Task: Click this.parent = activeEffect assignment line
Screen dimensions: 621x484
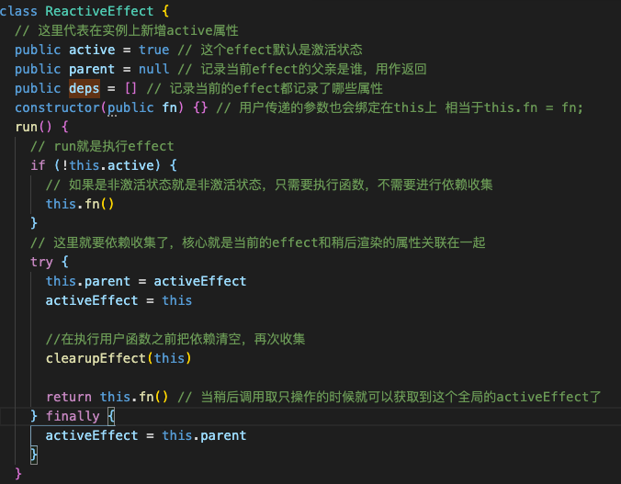Action: pyautogui.click(x=146, y=281)
